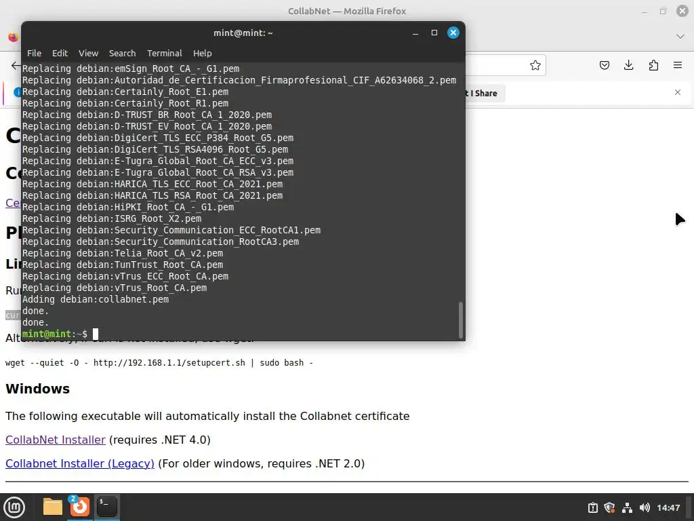The image size is (694, 521).
Task: Open Firefox Pocket save icon
Action: [604, 66]
